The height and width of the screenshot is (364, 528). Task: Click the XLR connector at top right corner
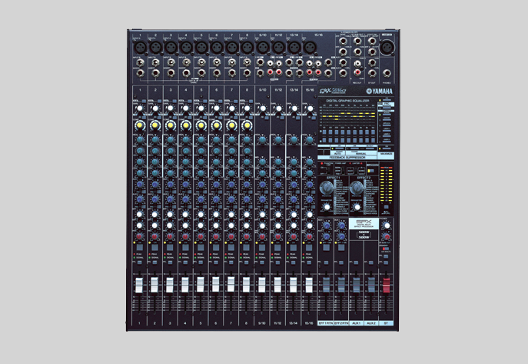pyautogui.click(x=386, y=48)
